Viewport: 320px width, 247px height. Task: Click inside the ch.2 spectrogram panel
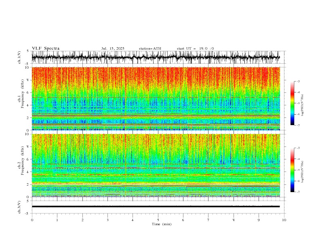(x=156, y=165)
